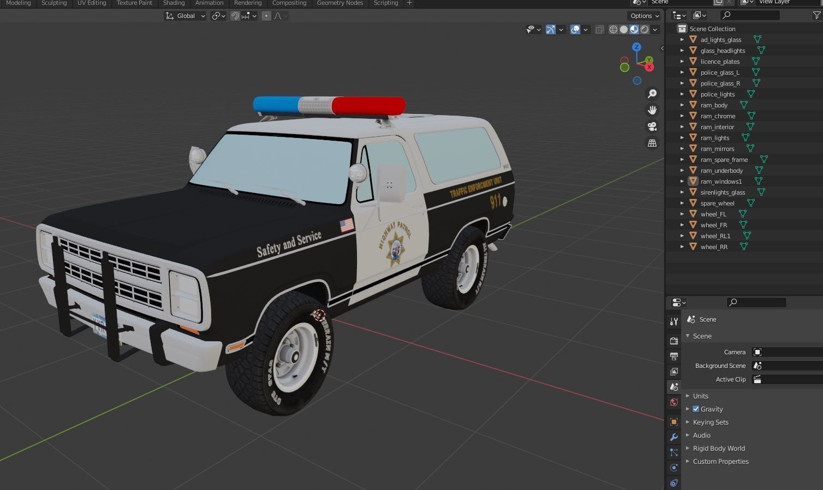
Task: Open the Particles properties tab
Action: click(674, 452)
